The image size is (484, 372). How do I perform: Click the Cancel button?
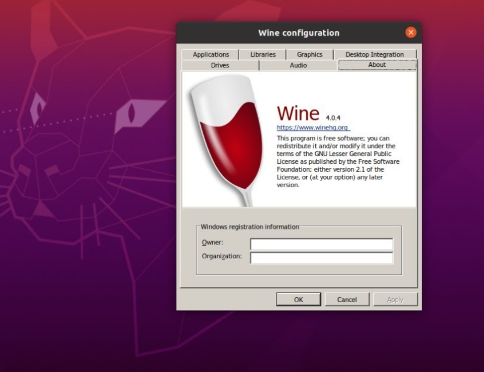tap(347, 299)
